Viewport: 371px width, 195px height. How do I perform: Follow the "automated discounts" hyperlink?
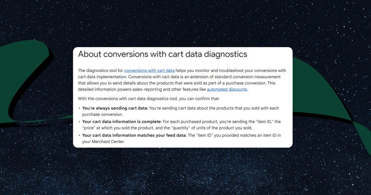click(227, 89)
